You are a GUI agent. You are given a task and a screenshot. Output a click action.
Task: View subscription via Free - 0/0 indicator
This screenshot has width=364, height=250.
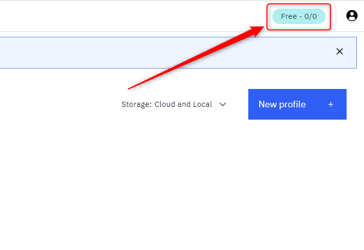(298, 16)
